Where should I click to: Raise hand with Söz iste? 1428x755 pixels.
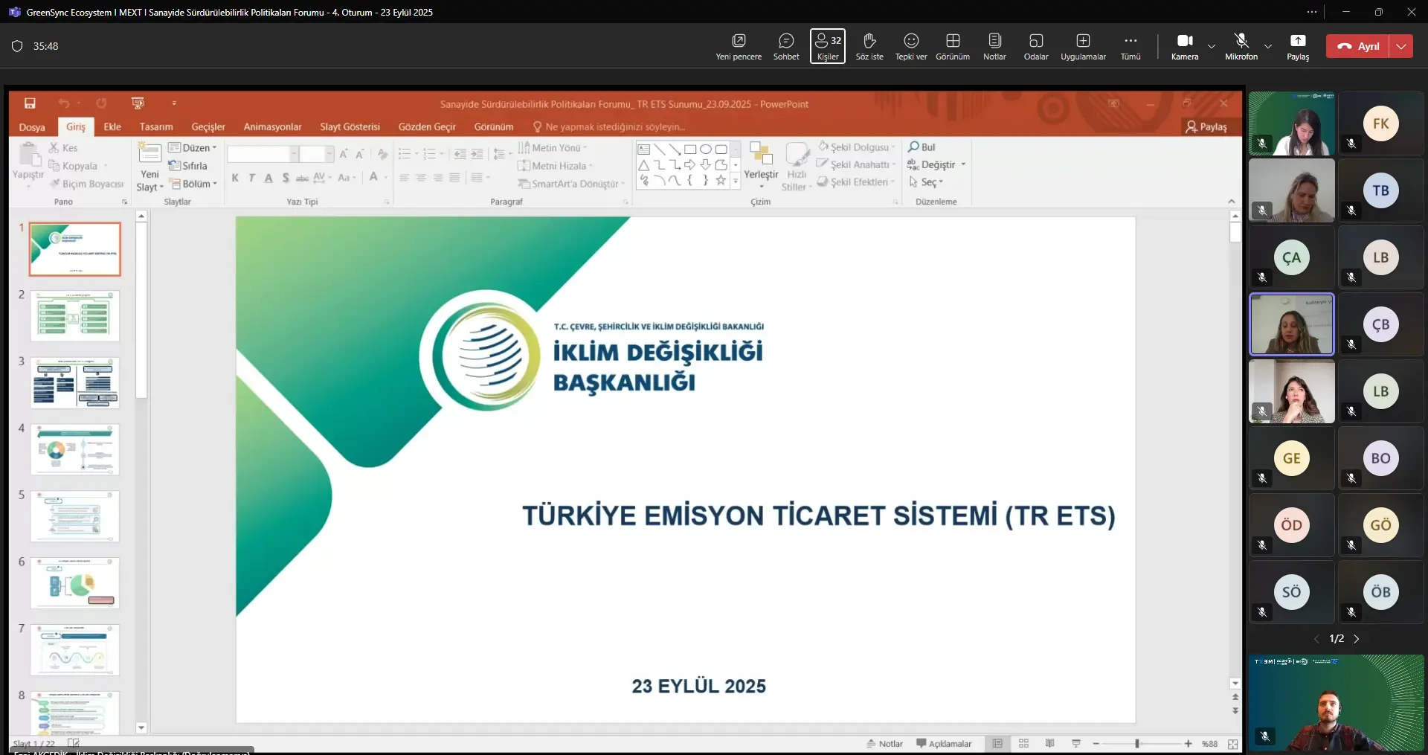pyautogui.click(x=869, y=47)
